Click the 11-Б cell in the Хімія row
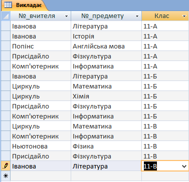This screenshot has height=182, width=189. [165, 96]
